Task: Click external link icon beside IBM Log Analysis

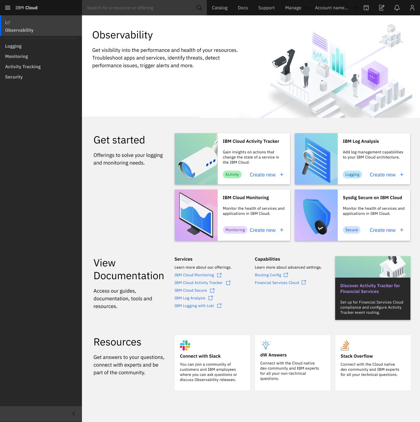Action: point(211,298)
